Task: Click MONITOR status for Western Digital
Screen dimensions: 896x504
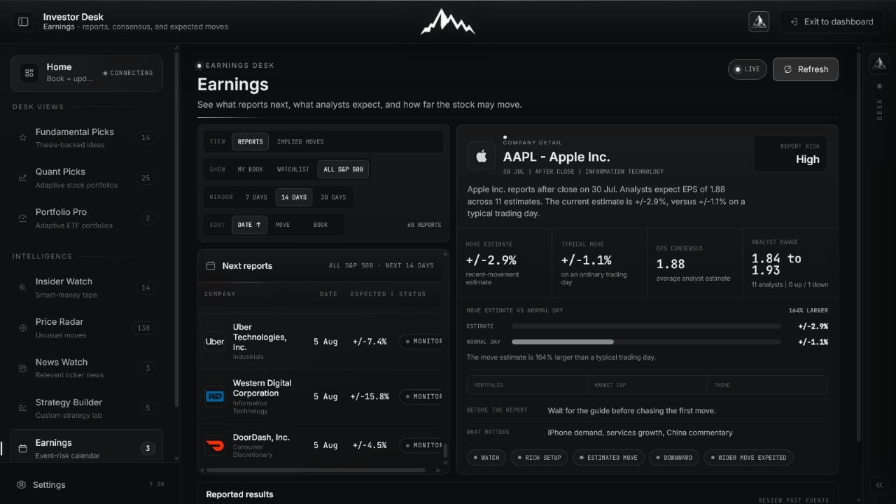Action: pos(421,396)
